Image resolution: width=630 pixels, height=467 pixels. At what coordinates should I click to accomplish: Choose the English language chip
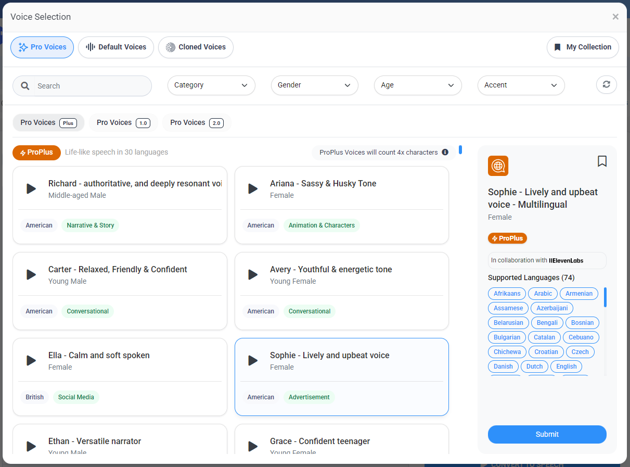click(x=566, y=367)
